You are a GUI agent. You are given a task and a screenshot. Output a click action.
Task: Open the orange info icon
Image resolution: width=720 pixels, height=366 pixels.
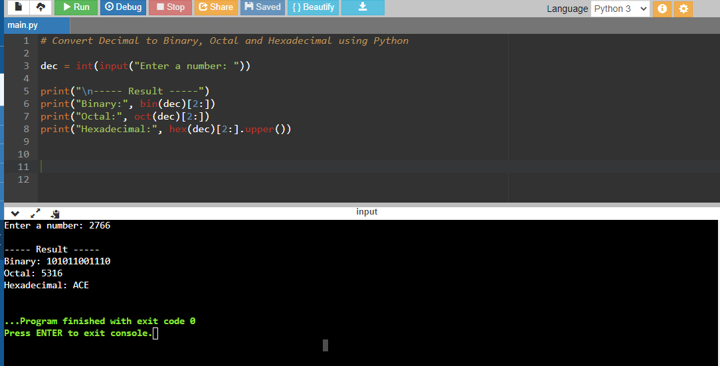coord(662,9)
